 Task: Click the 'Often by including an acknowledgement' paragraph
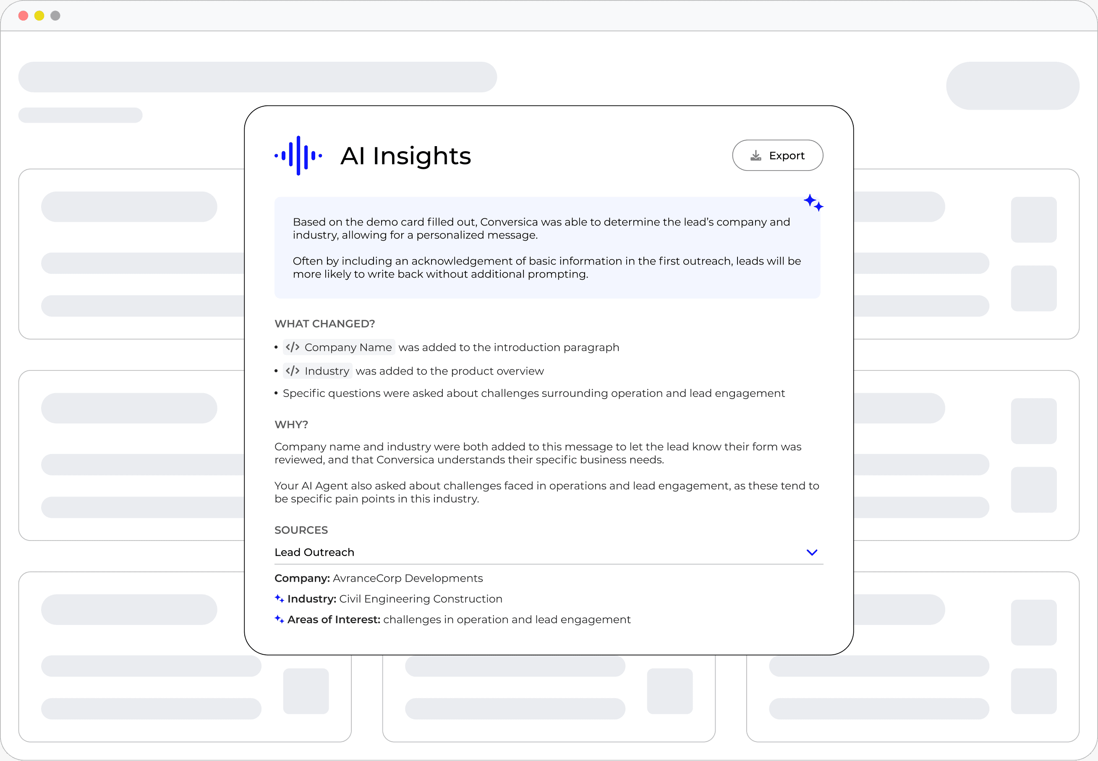546,268
